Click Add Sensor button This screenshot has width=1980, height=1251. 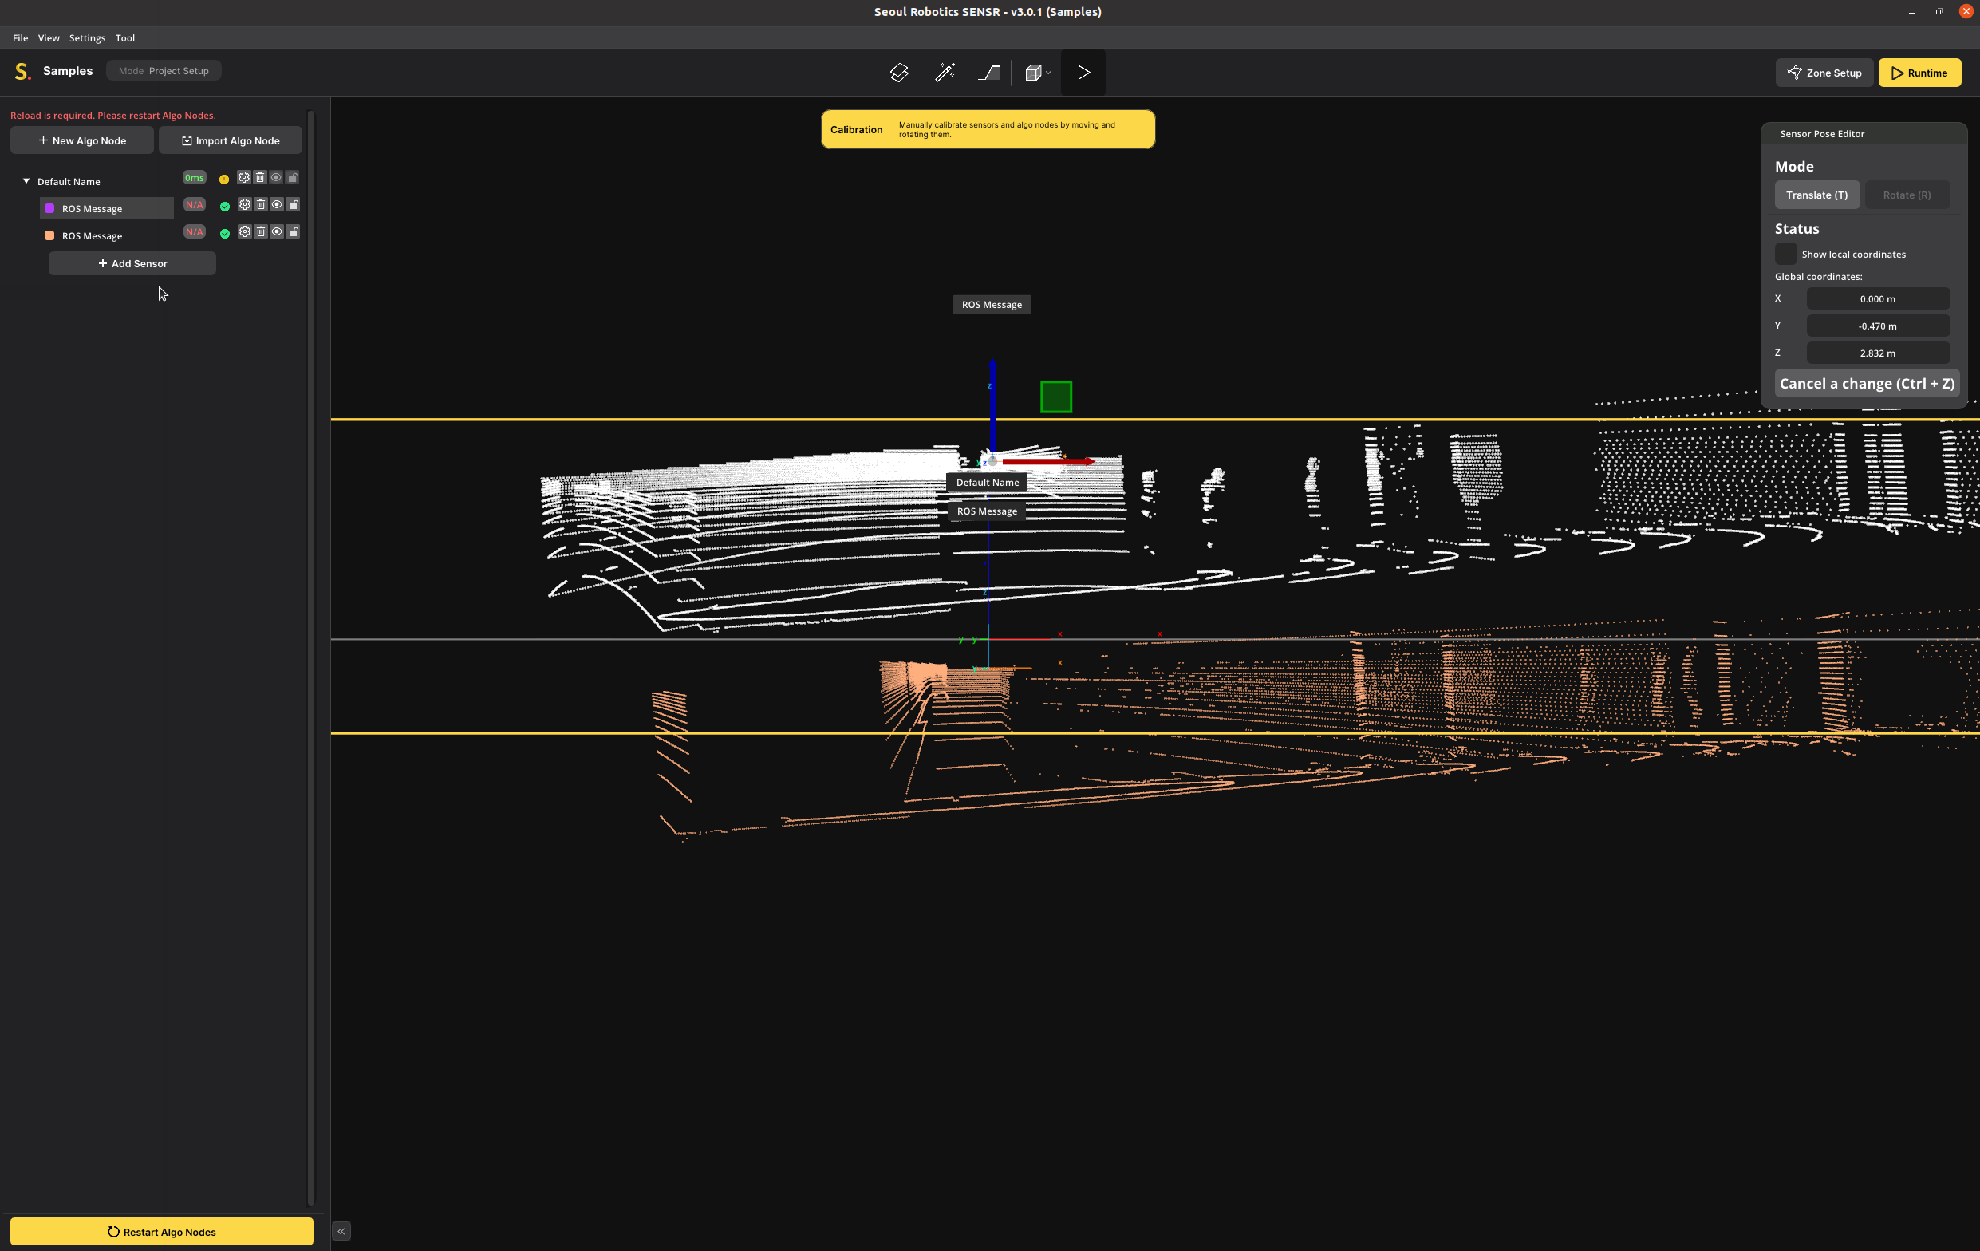tap(132, 263)
